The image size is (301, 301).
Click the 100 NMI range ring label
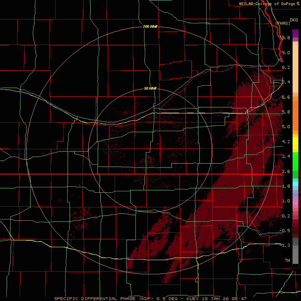[x=150, y=26]
